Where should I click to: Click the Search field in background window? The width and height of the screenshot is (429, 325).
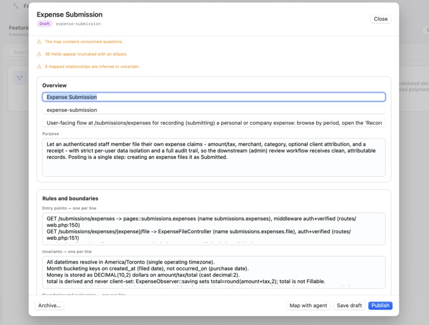tap(19, 52)
